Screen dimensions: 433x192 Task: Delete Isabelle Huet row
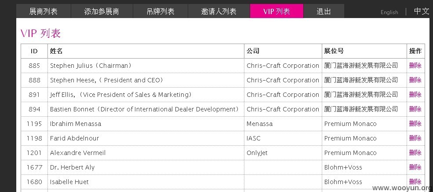415,182
